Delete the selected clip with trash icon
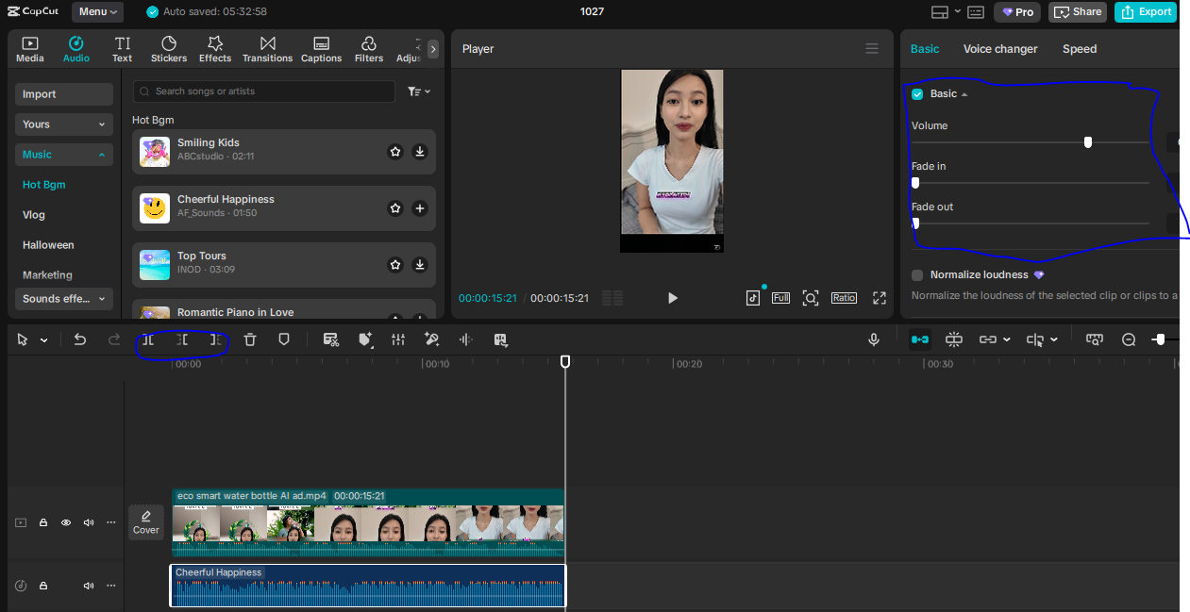1190x612 pixels. click(250, 339)
